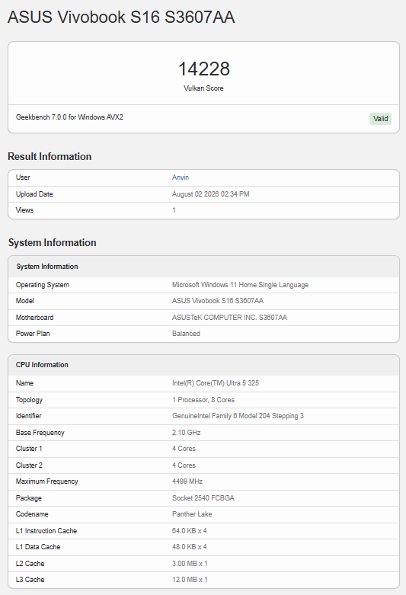The image size is (406, 595).
Task: Click the CPU Information table header
Action: [x=203, y=365]
